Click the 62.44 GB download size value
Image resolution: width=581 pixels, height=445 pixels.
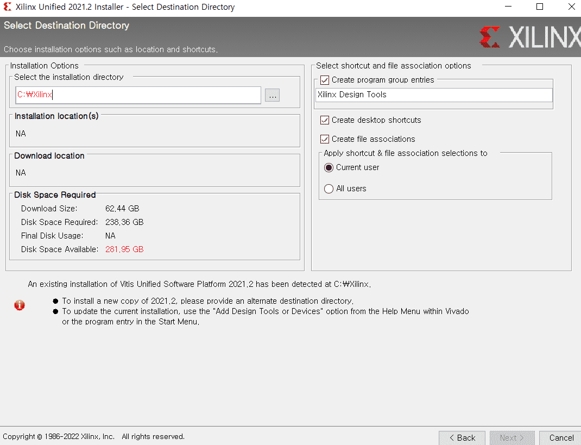(x=122, y=209)
